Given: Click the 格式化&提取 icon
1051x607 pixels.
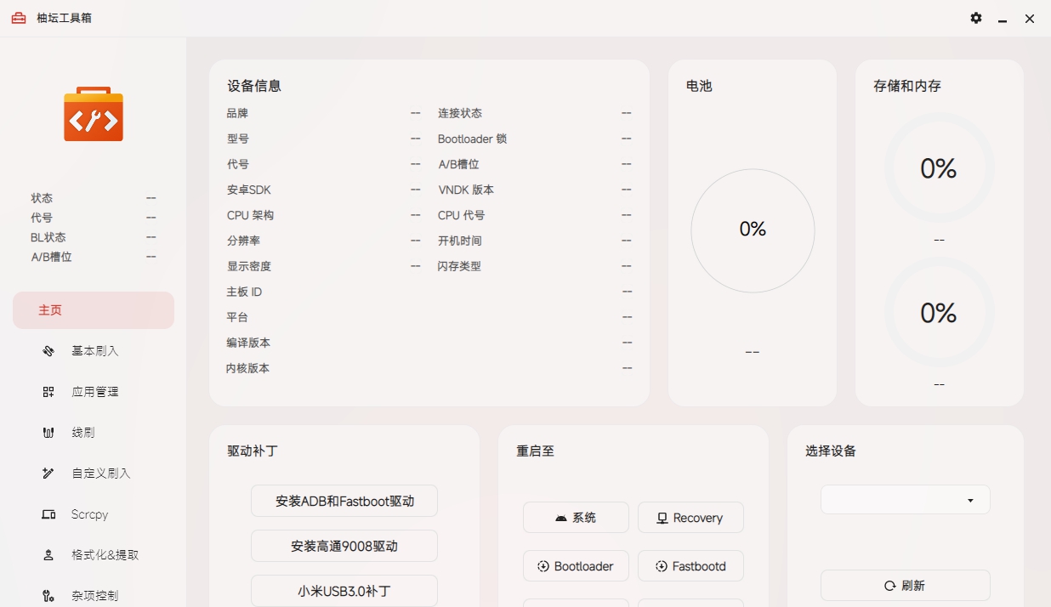Looking at the screenshot, I should [x=48, y=555].
